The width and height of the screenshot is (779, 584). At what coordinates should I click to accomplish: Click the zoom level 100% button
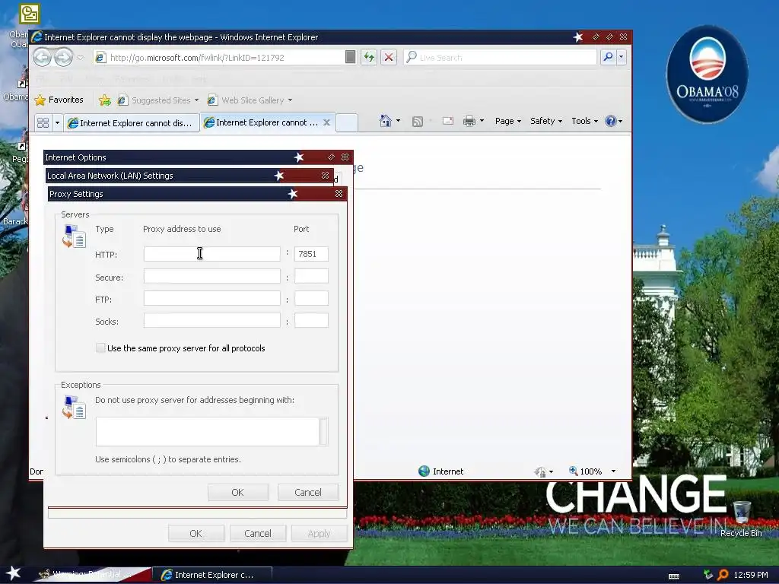pyautogui.click(x=585, y=471)
